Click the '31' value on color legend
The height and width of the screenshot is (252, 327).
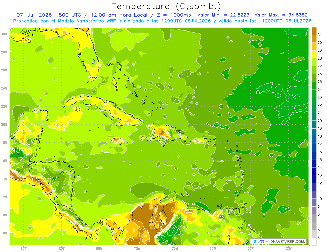click(x=320, y=35)
